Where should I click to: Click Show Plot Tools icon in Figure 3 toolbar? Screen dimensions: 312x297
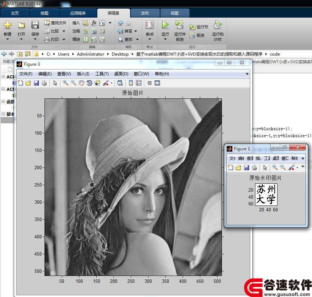[x=157, y=83]
